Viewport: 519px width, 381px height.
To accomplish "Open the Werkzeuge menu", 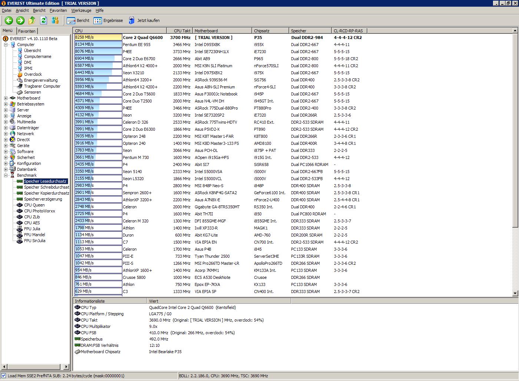I will [82, 10].
